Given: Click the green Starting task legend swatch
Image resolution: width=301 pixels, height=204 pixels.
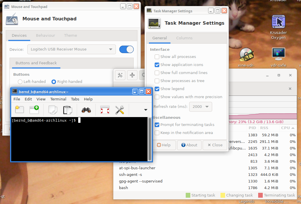Looking at the screenshot, I should pos(188,195).
